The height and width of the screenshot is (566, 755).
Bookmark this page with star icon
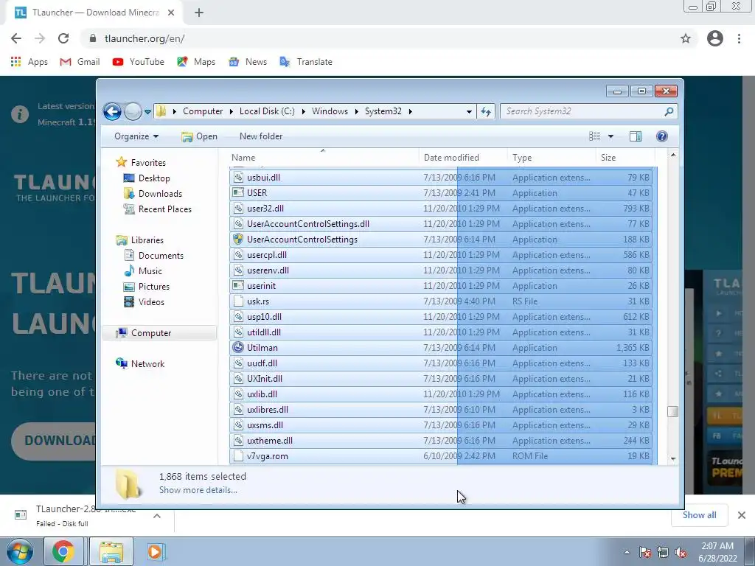(x=686, y=38)
